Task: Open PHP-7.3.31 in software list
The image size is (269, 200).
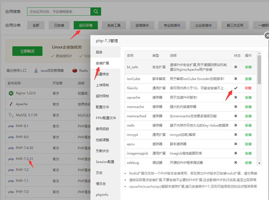Action: [x=24, y=159]
